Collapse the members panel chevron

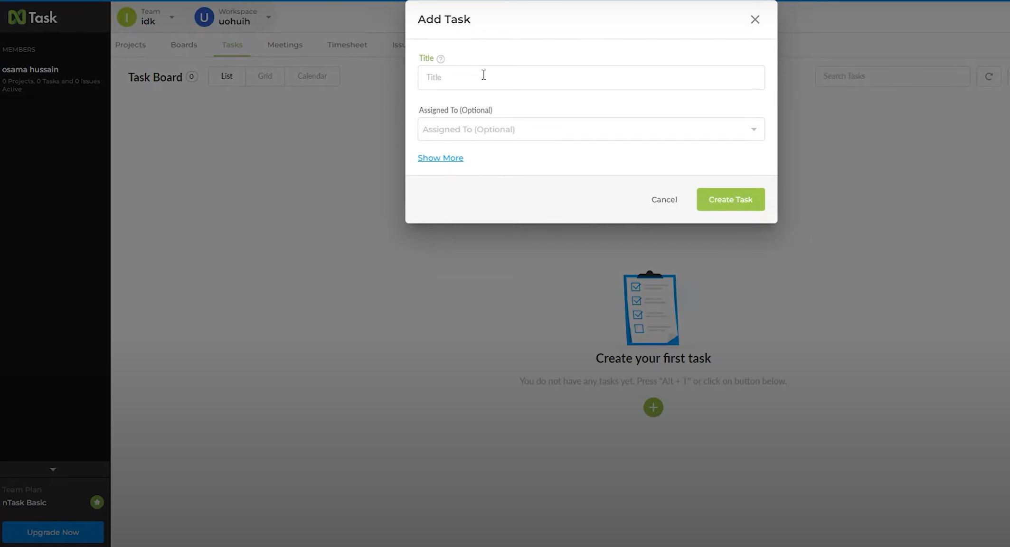coord(53,469)
